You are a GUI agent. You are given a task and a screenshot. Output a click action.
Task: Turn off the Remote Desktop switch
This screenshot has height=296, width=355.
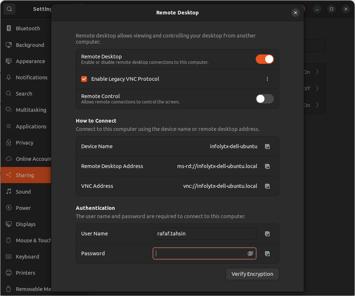(x=264, y=59)
